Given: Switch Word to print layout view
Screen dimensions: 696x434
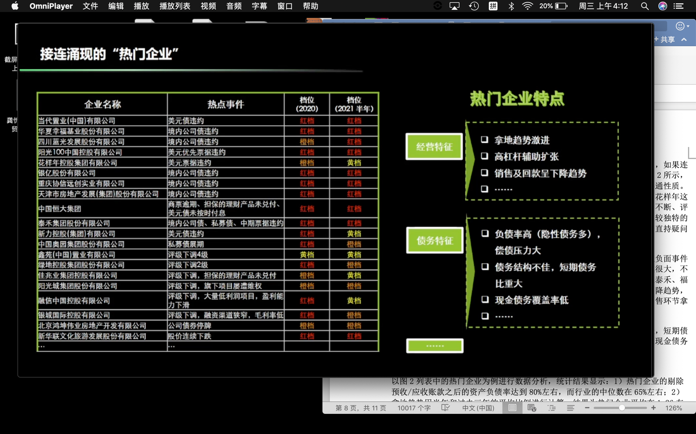Looking at the screenshot, I should coord(512,408).
